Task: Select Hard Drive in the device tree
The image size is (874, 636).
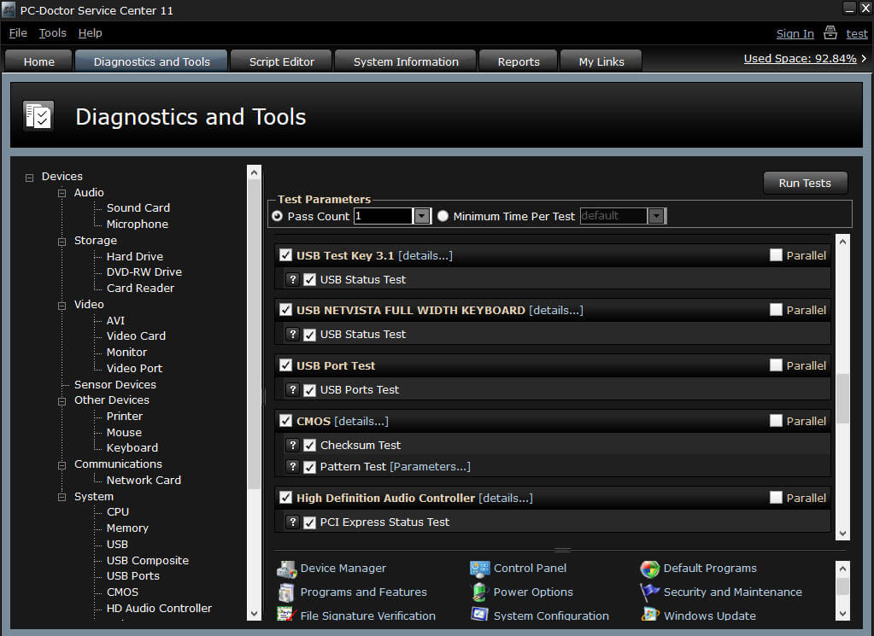Action: pyautogui.click(x=135, y=256)
